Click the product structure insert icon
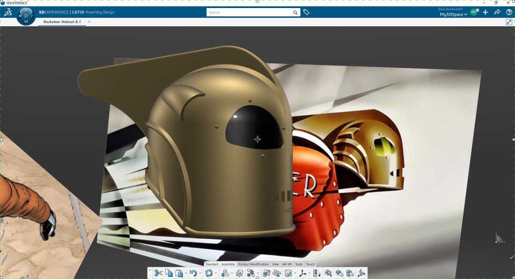This screenshot has height=279, width=515. 225,273
